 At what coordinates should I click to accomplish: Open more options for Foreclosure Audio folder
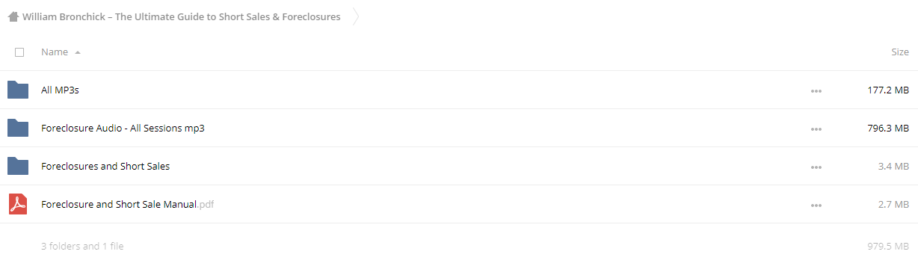(816, 129)
